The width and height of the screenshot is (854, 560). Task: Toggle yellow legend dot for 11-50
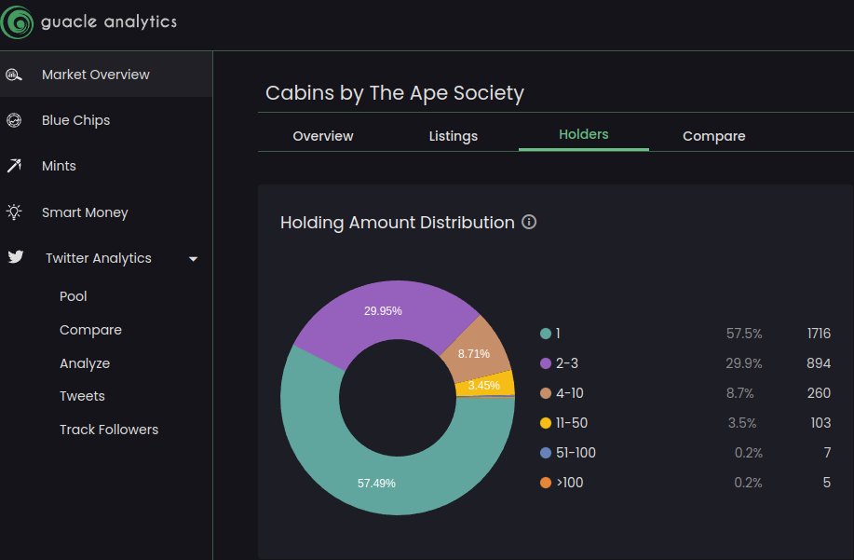tap(545, 423)
